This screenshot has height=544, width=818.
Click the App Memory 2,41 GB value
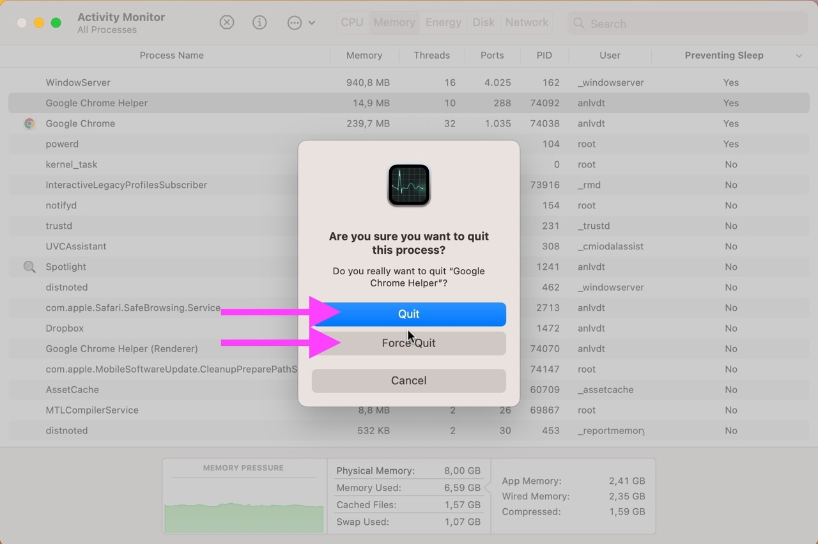click(x=627, y=481)
